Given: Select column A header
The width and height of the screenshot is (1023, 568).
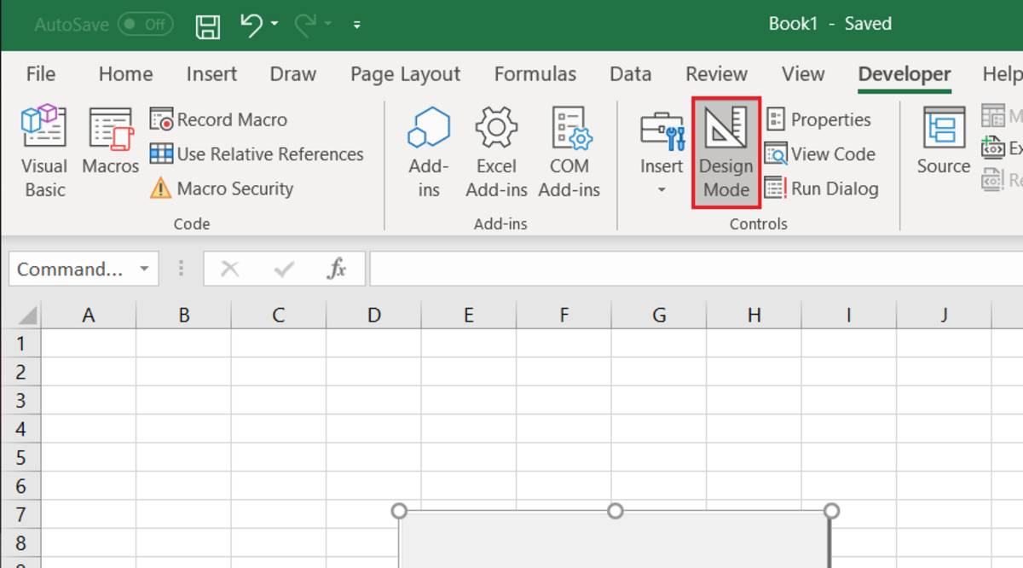Looking at the screenshot, I should [88, 316].
